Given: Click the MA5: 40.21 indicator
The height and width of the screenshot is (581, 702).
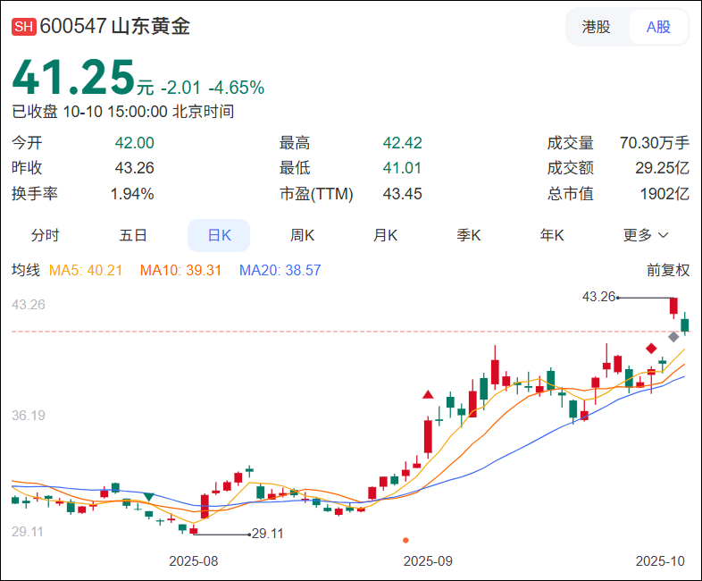Looking at the screenshot, I should (x=86, y=270).
